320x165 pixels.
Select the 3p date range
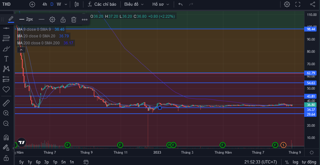tap(46, 162)
